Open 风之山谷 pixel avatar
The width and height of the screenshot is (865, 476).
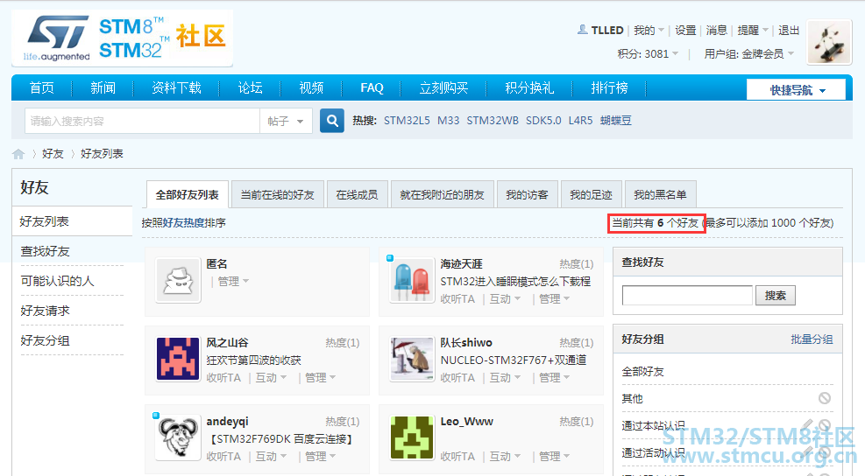pyautogui.click(x=178, y=360)
